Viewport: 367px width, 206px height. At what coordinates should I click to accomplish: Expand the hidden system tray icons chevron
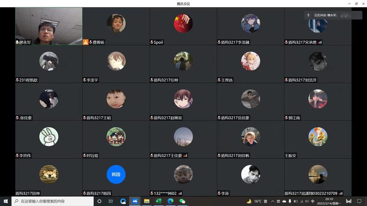pos(273,201)
